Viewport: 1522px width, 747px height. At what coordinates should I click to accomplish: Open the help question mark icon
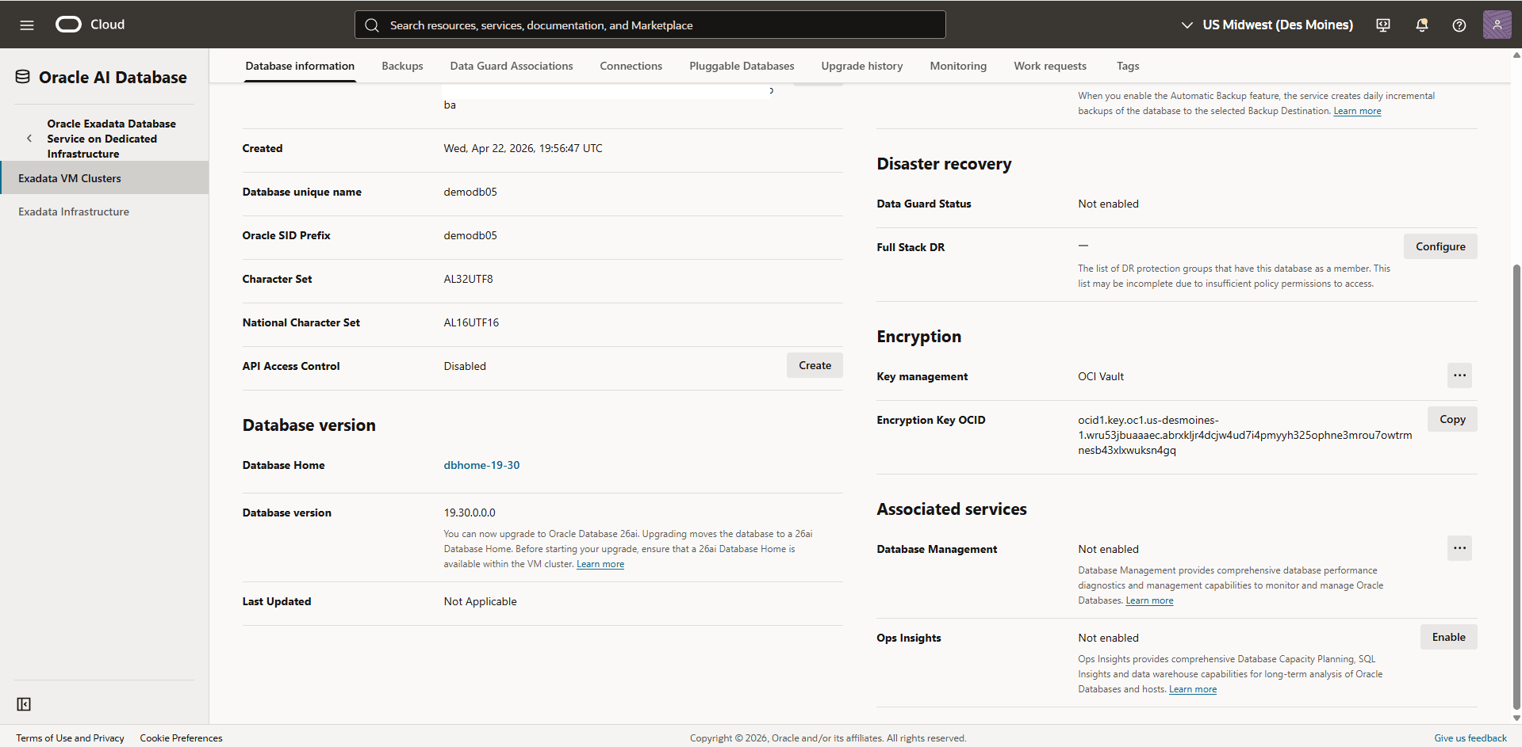[x=1459, y=25]
